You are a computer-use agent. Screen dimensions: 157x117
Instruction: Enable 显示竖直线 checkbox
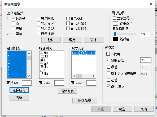click(x=68, y=23)
